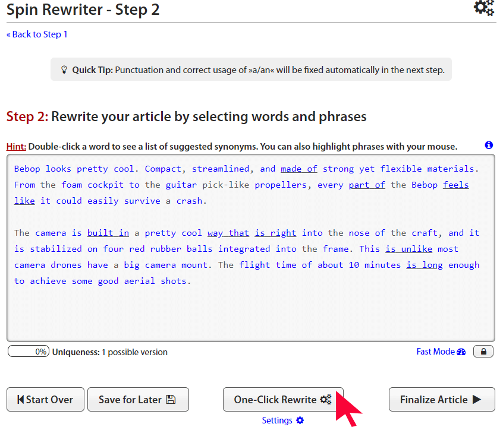
Task: Click the phrase "way that"
Action: point(228,233)
